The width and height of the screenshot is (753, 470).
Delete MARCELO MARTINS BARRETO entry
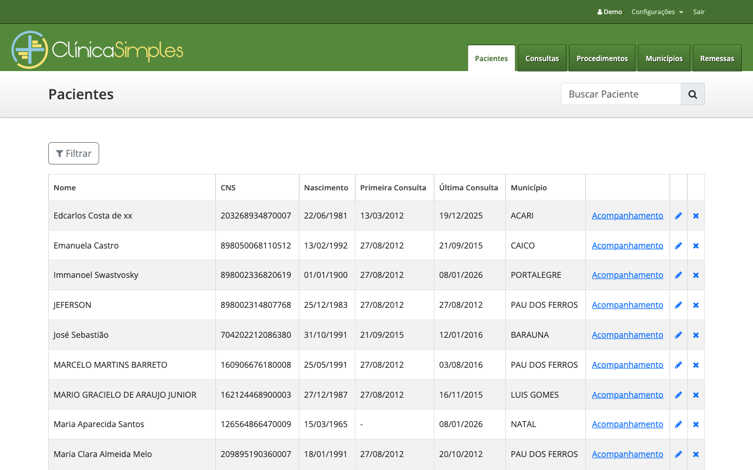(696, 365)
